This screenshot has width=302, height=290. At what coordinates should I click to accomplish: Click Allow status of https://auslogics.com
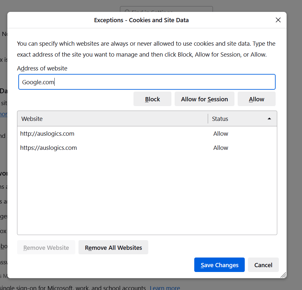click(221, 148)
